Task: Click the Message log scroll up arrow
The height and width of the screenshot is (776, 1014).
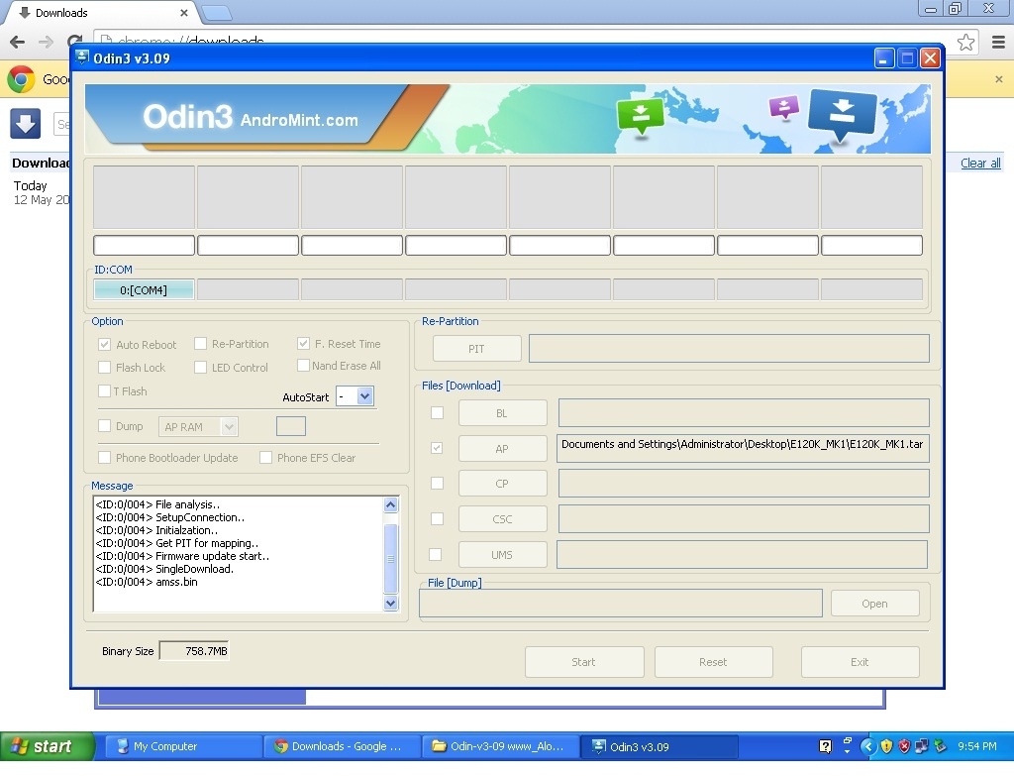Action: (390, 504)
